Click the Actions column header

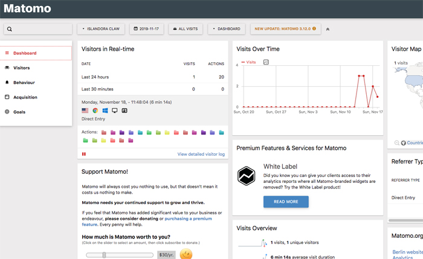[216, 64]
